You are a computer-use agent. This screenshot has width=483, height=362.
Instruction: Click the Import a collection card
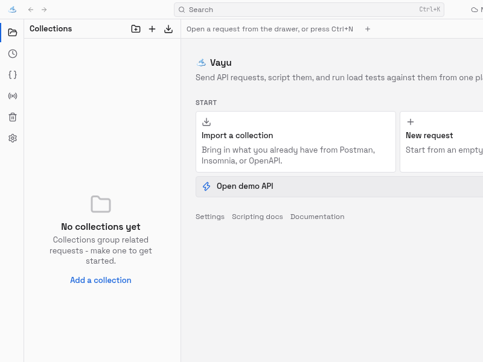point(296,142)
